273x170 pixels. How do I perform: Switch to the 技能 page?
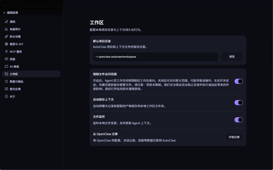click(x=31, y=59)
